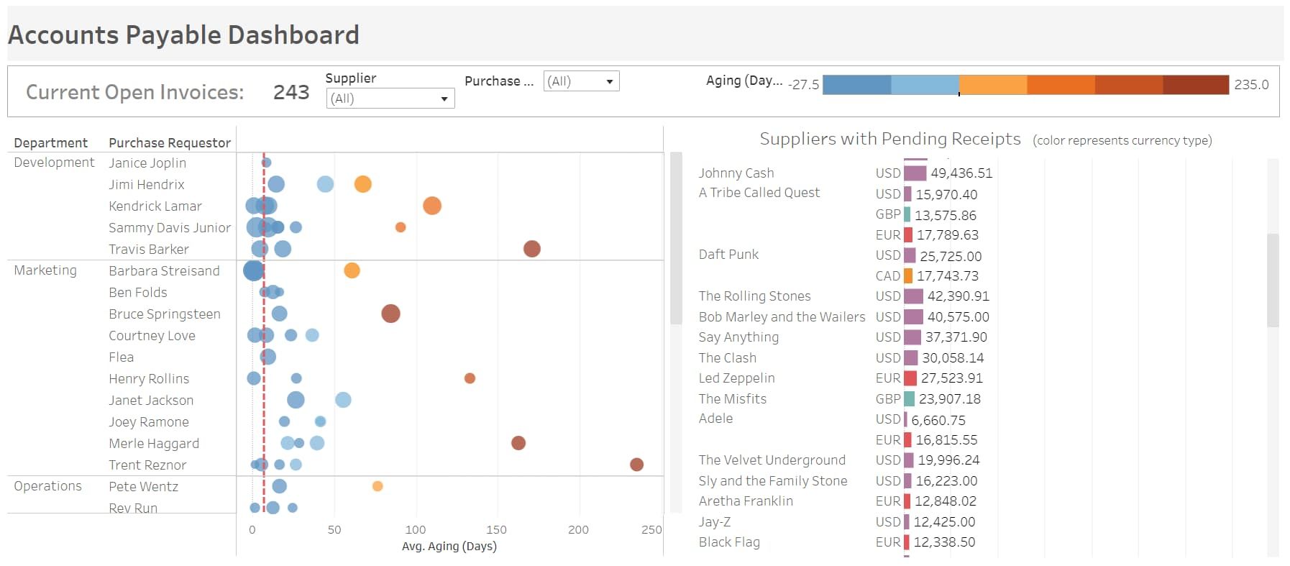This screenshot has height=566, width=1290.
Task: Click Adele EUR bar 16,815.55
Action: point(907,440)
